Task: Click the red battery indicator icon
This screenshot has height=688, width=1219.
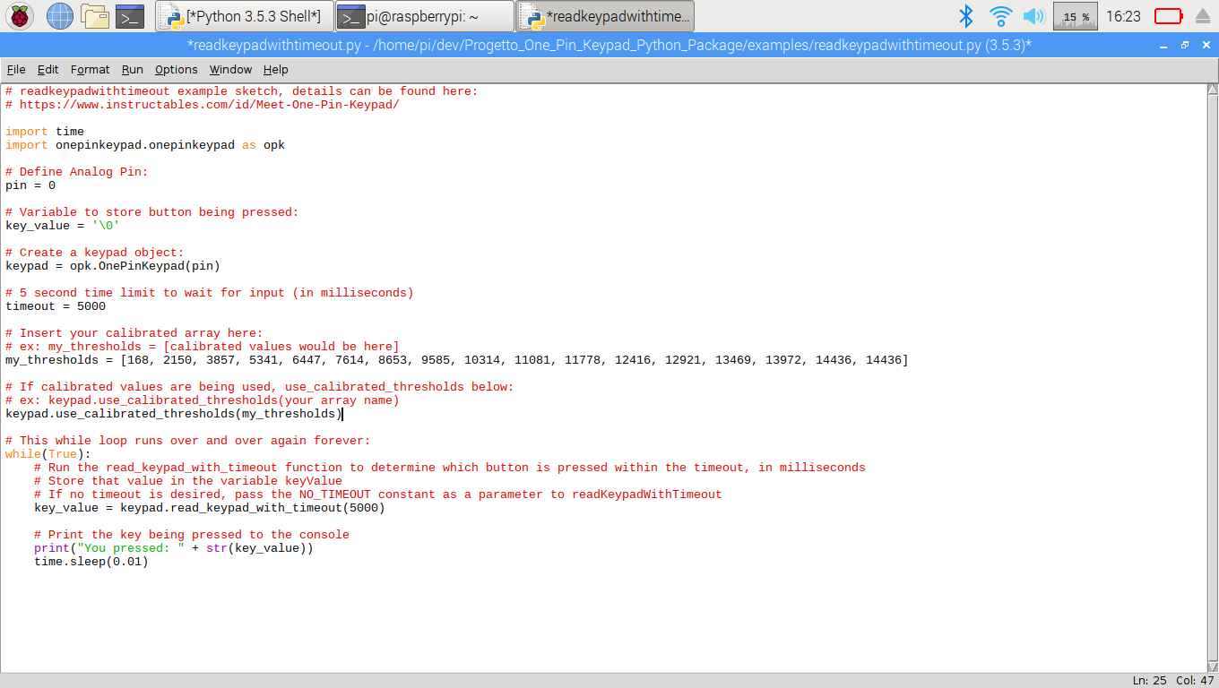Action: [x=1168, y=15]
